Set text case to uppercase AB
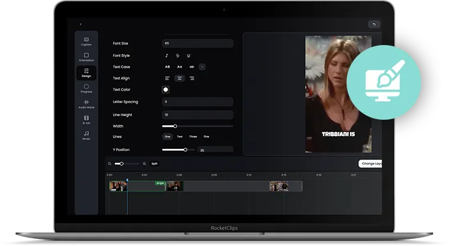449x246 pixels. coord(168,67)
